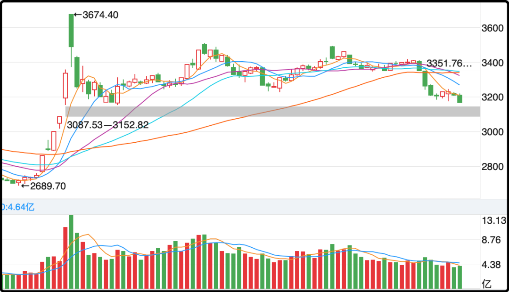Select the tall green candle at the peak
The width and height of the screenshot is (509, 292).
coord(71,31)
